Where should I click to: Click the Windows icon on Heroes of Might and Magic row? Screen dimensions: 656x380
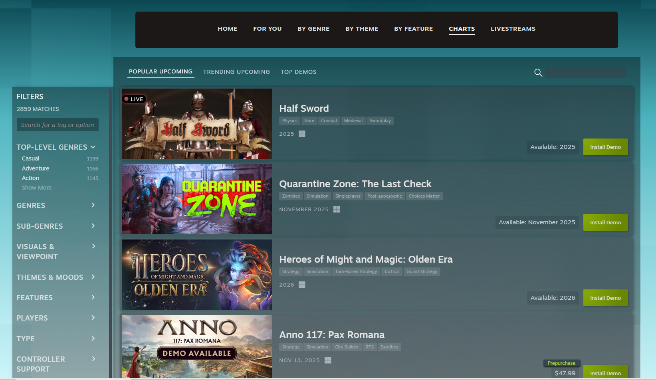[302, 285]
